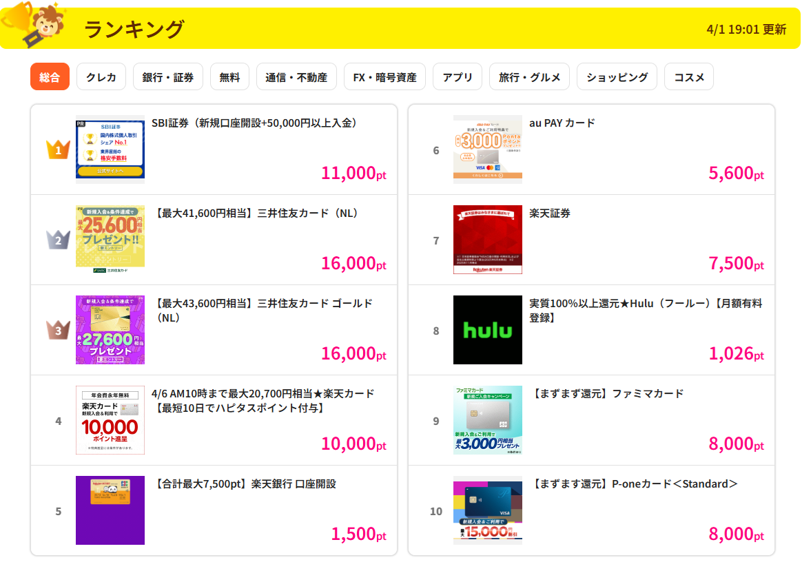Click rank number 6 beside au PAY

[x=435, y=150]
